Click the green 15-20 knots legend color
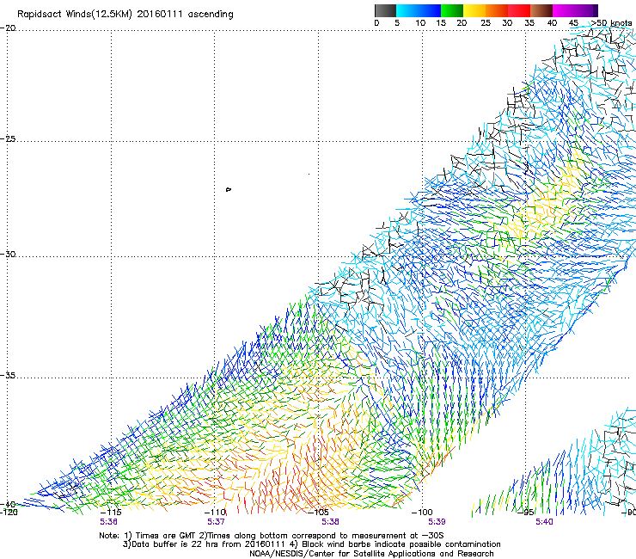The width and height of the screenshot is (636, 559). pyautogui.click(x=452, y=10)
